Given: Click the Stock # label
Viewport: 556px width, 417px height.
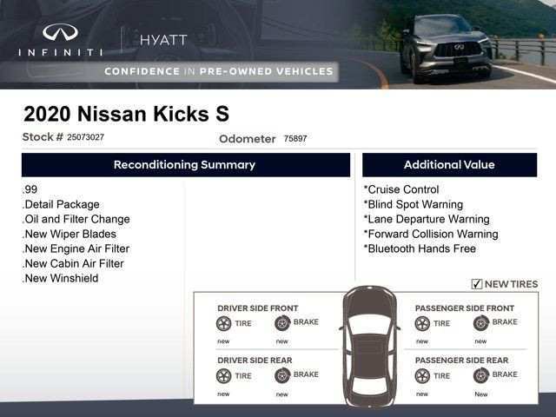Looking at the screenshot, I should pyautogui.click(x=43, y=137).
